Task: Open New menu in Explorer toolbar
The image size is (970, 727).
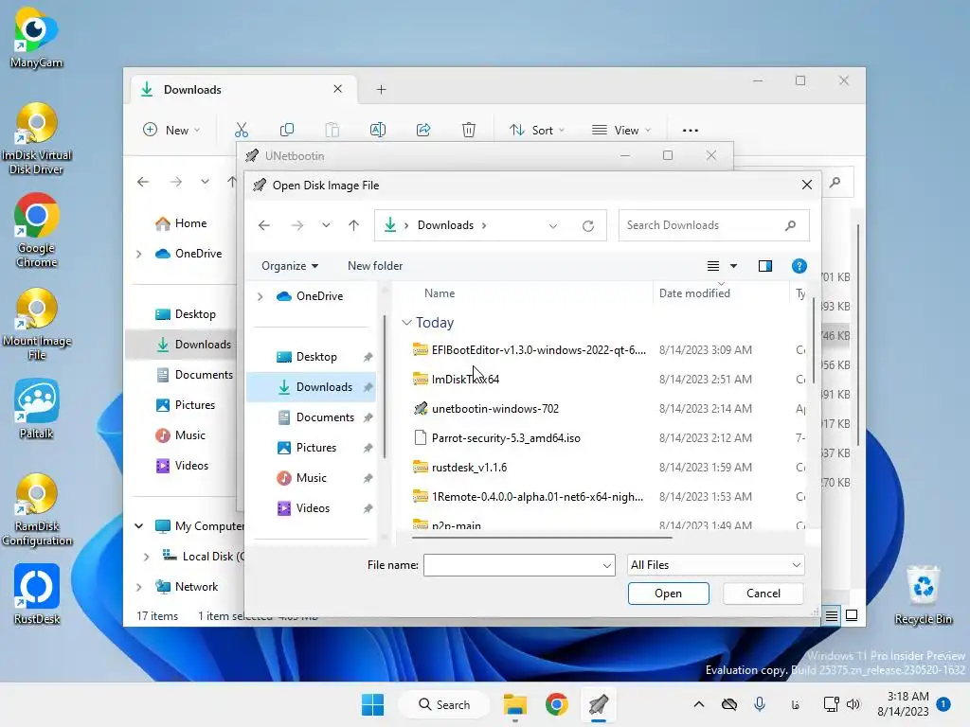Action: (171, 131)
